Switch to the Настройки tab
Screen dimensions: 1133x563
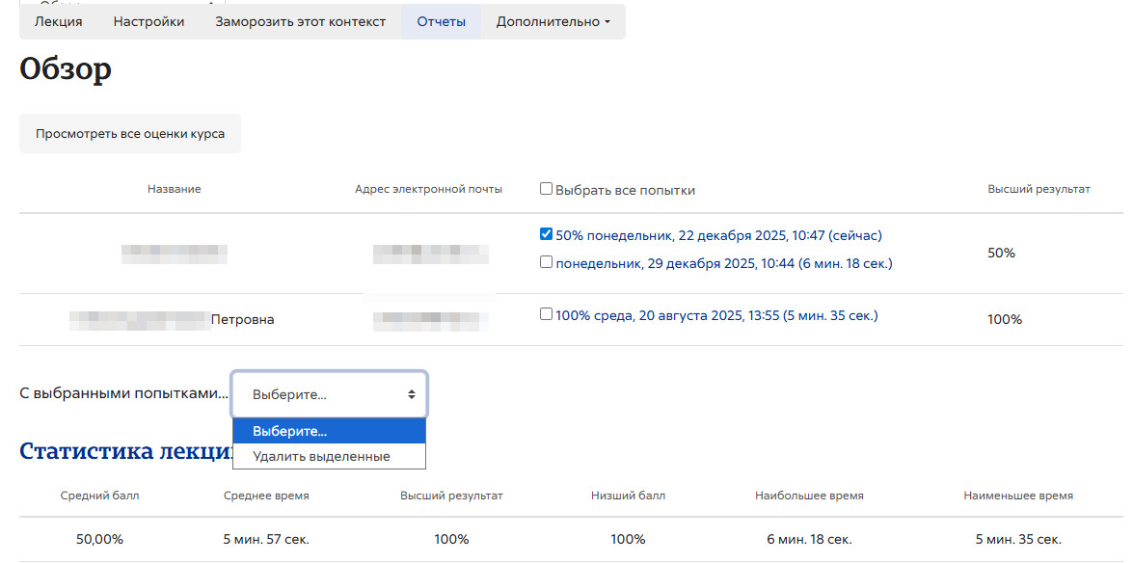pos(148,21)
